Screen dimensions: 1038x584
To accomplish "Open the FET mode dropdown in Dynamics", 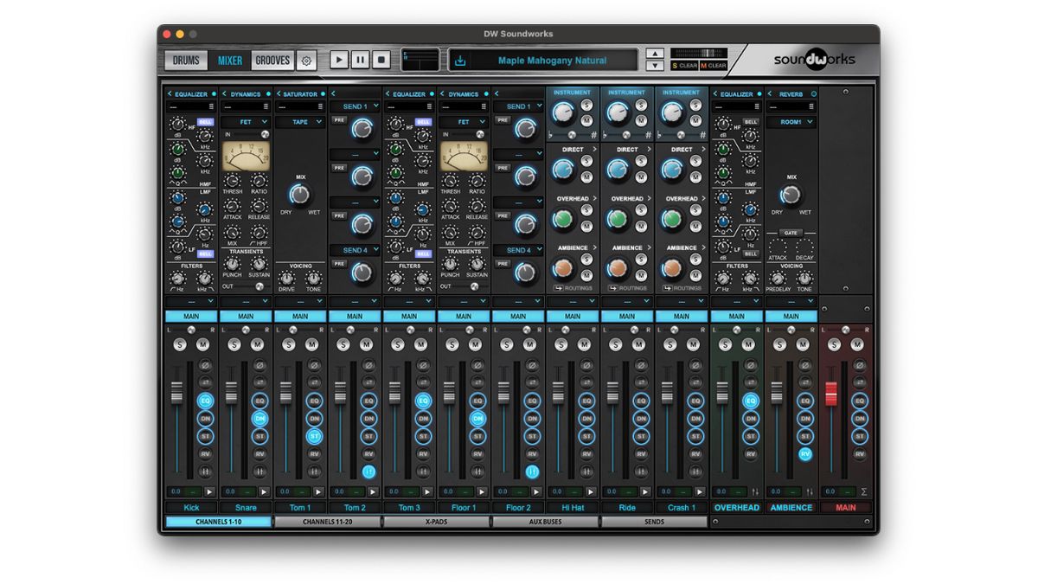I will (246, 121).
